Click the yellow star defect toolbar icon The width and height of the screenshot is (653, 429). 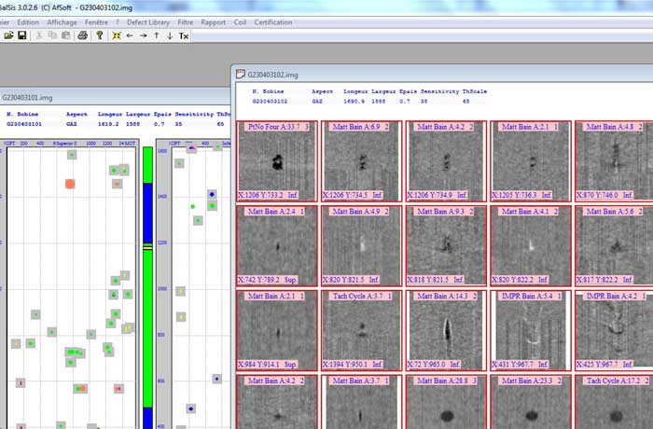pos(117,35)
